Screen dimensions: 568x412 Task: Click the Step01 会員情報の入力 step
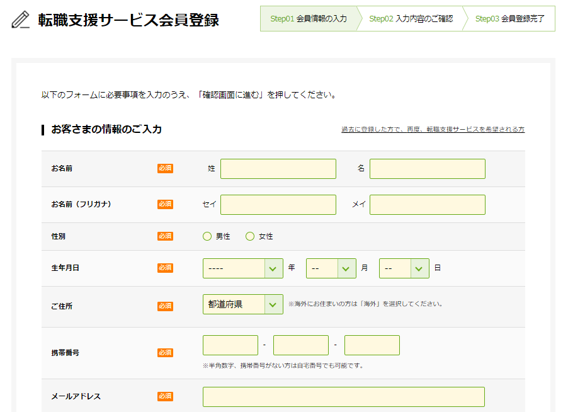click(x=309, y=18)
